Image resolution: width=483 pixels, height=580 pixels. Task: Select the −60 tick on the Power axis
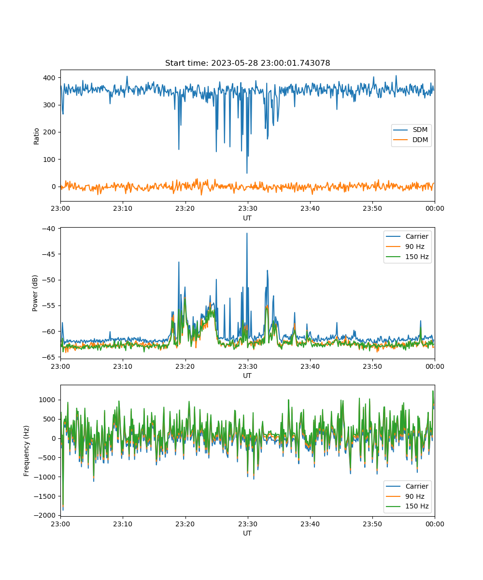coord(49,331)
